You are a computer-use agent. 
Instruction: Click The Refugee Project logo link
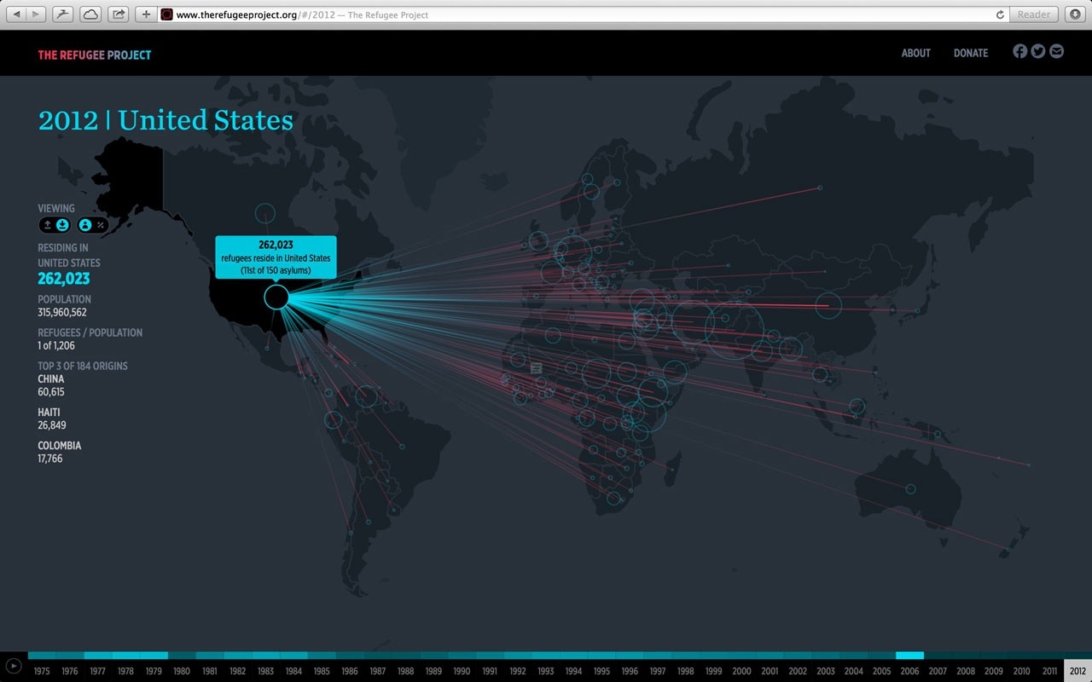[94, 55]
